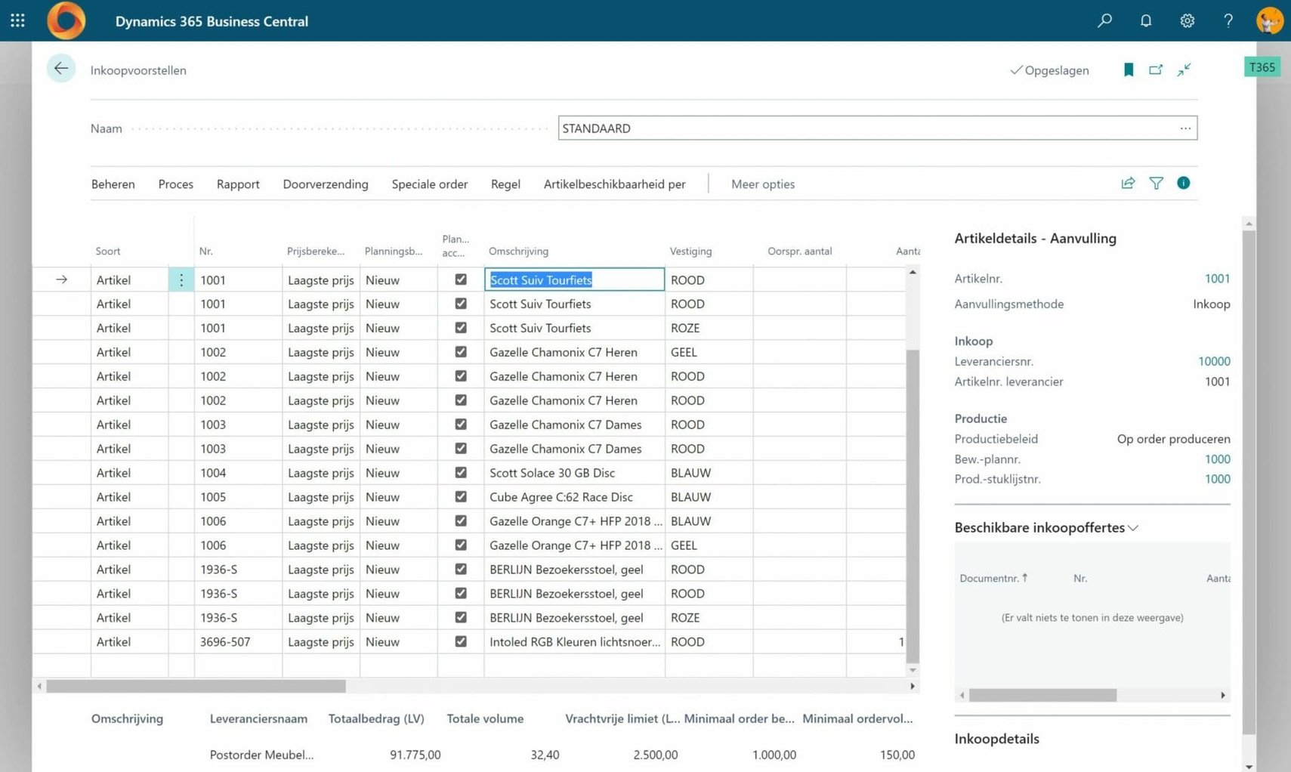Open the Regel menu

pos(505,184)
